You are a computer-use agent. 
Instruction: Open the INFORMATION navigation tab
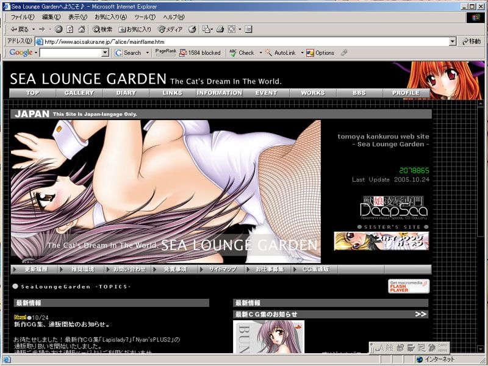(x=219, y=93)
